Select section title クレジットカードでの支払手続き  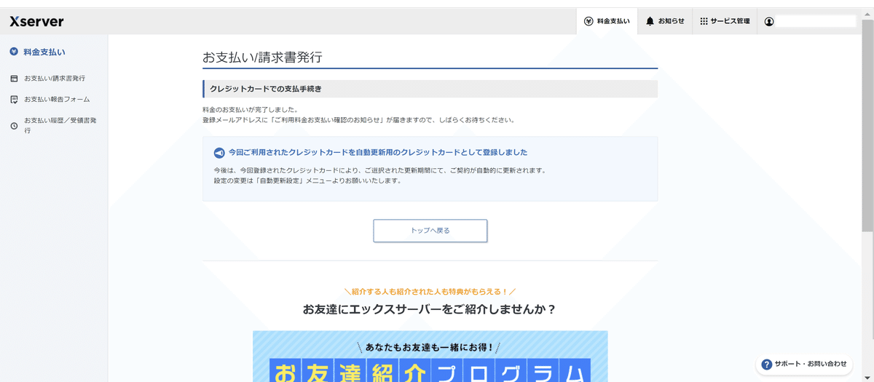(266, 89)
